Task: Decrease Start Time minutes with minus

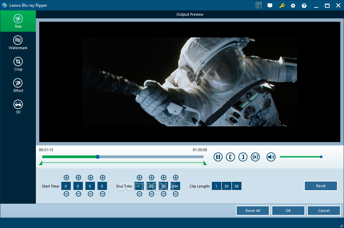Action: [x=78, y=194]
